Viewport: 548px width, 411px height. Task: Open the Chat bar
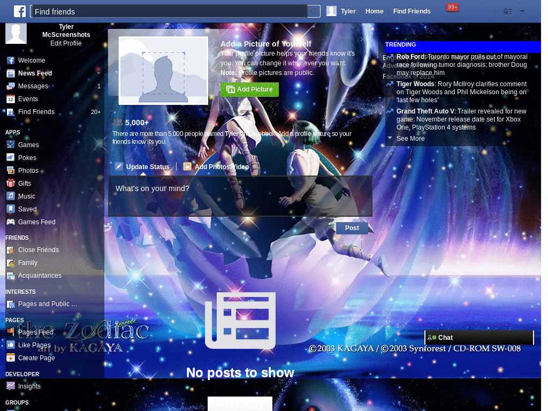pyautogui.click(x=479, y=338)
